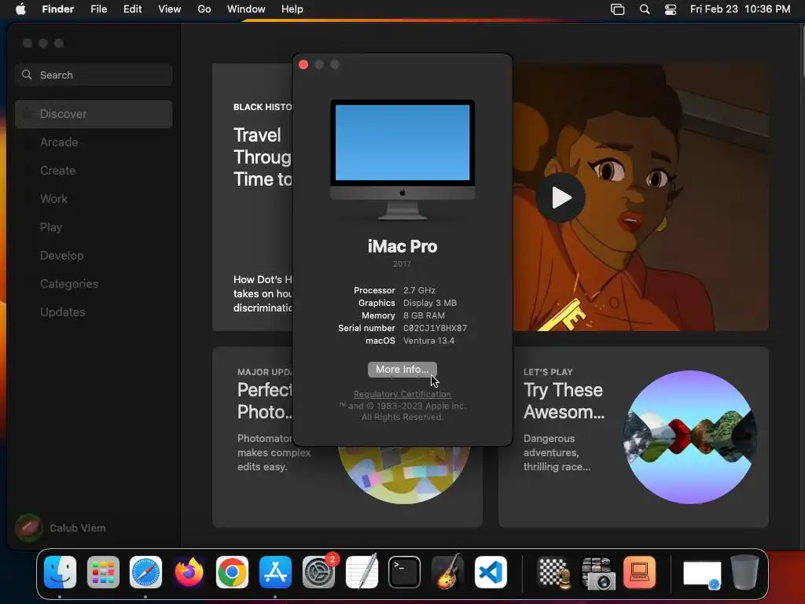The height and width of the screenshot is (604, 805).
Task: Open Chess app in the dock
Action: (554, 573)
